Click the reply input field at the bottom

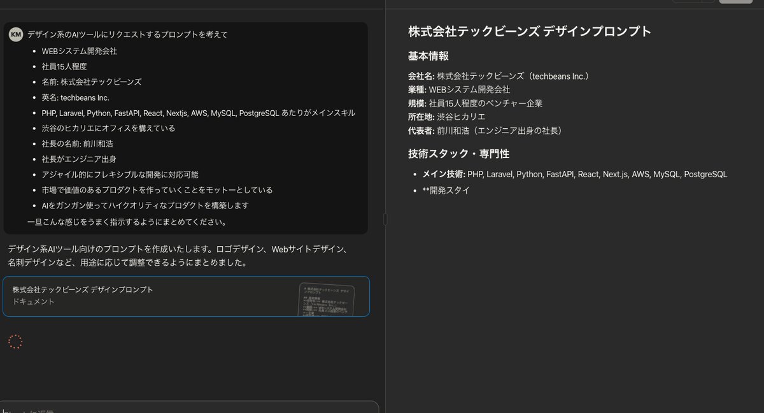pos(191,407)
